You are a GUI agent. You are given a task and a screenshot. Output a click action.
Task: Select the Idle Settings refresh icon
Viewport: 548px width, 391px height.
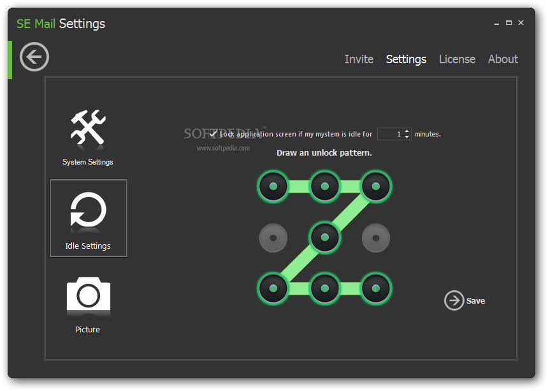point(88,210)
